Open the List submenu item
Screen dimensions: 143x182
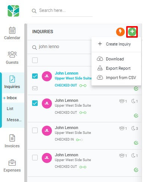click(x=10, y=109)
